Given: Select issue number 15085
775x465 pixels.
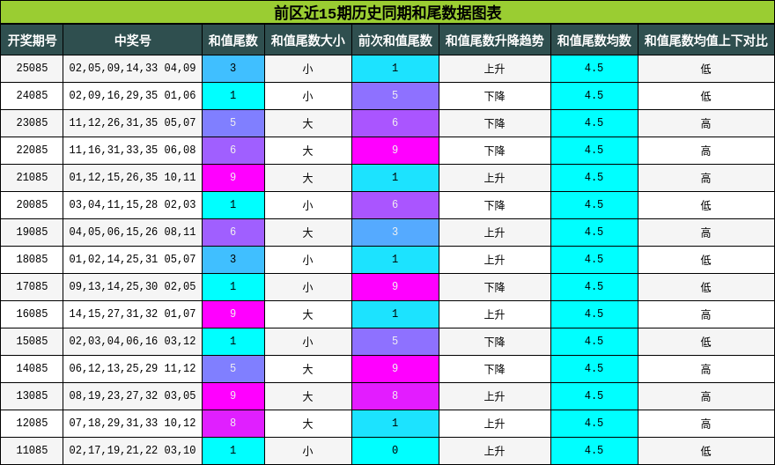Looking at the screenshot, I should click(x=32, y=341).
